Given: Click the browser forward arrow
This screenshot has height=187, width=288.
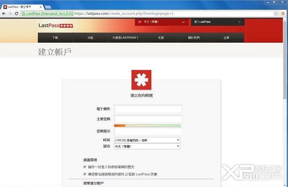Looking at the screenshot, I should click(10, 13).
